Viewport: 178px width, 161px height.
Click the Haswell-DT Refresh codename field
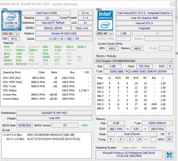point(53,23)
